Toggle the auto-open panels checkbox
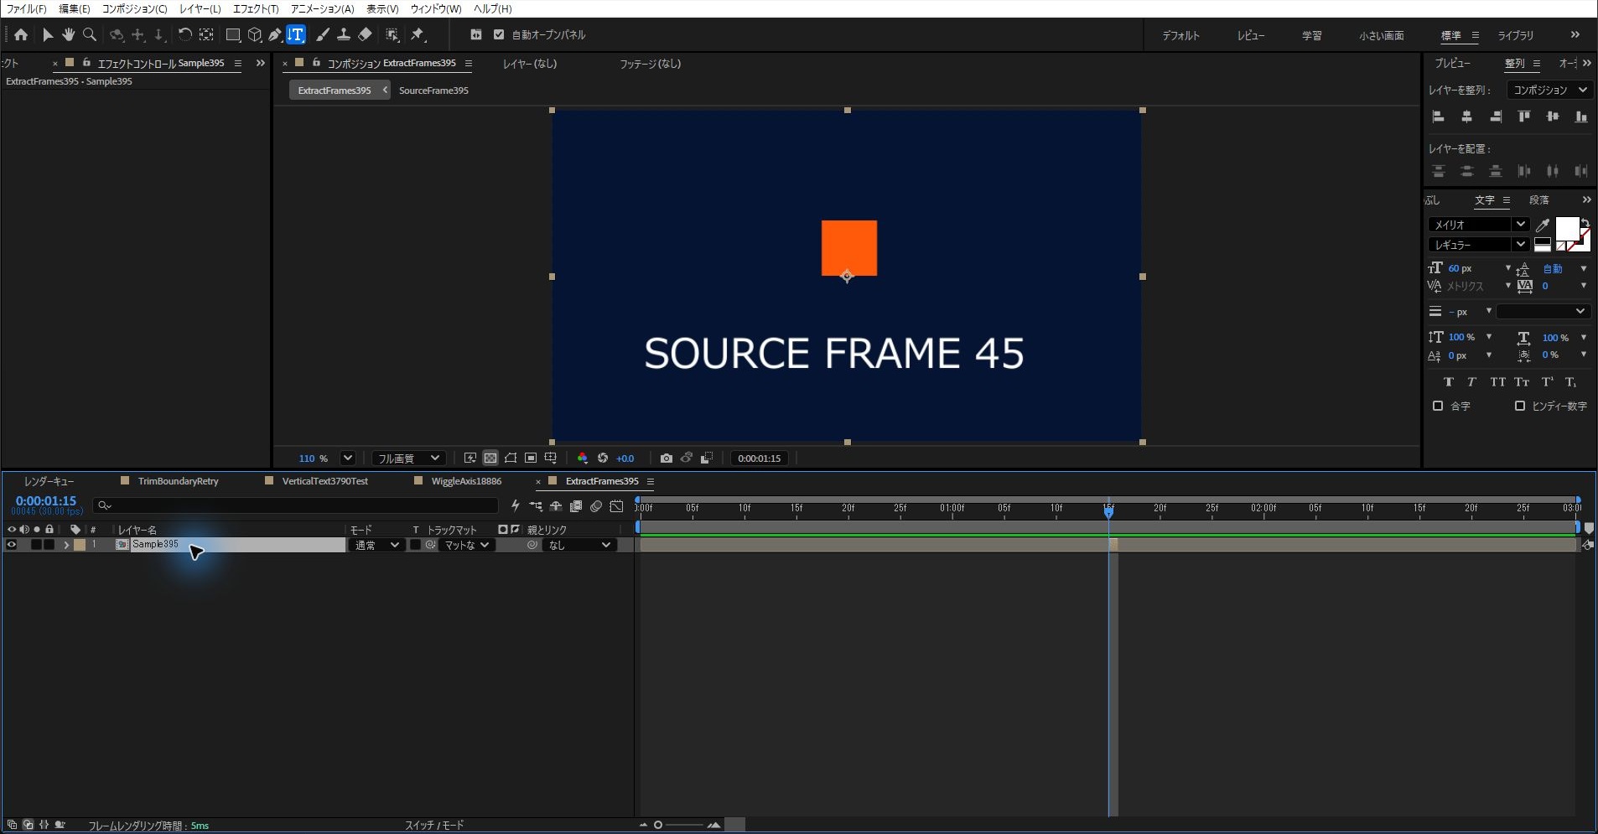This screenshot has height=834, width=1598. pos(499,34)
